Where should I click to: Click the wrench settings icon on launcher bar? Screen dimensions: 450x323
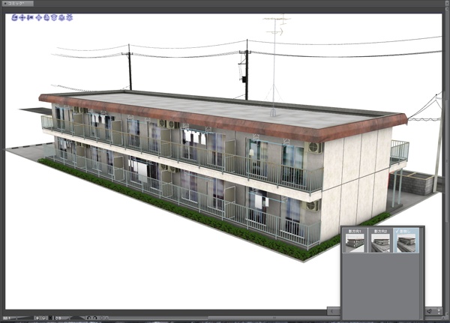(x=429, y=311)
